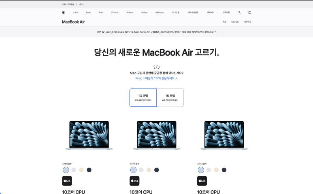Select the 13 모델 size option

pyautogui.click(x=143, y=97)
